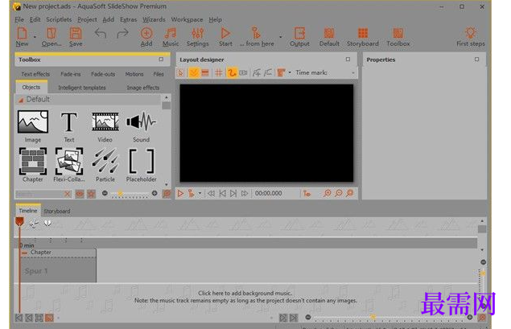Play from here using toolbar icon
511x329 pixels.
click(257, 37)
